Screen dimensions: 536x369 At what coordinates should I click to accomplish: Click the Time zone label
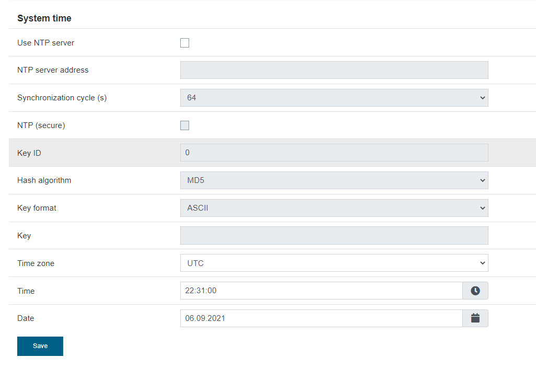36,263
